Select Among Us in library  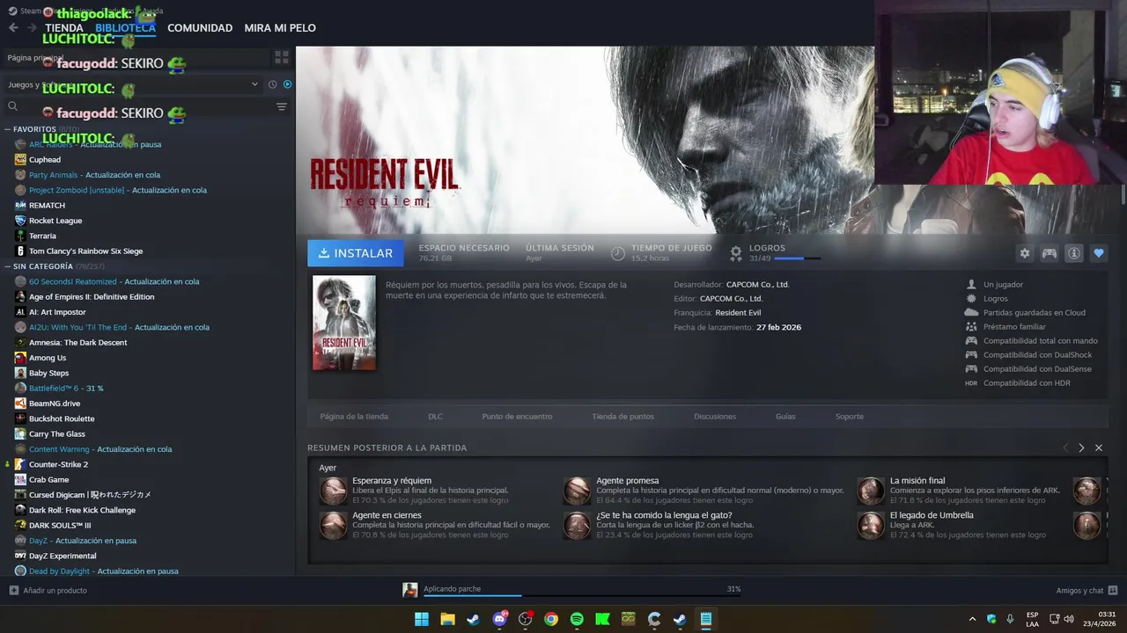point(48,358)
